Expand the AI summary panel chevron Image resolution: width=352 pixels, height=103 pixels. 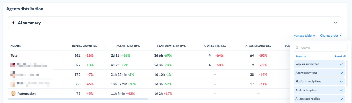coord(335,23)
